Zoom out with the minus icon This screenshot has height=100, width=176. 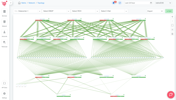click(172, 21)
